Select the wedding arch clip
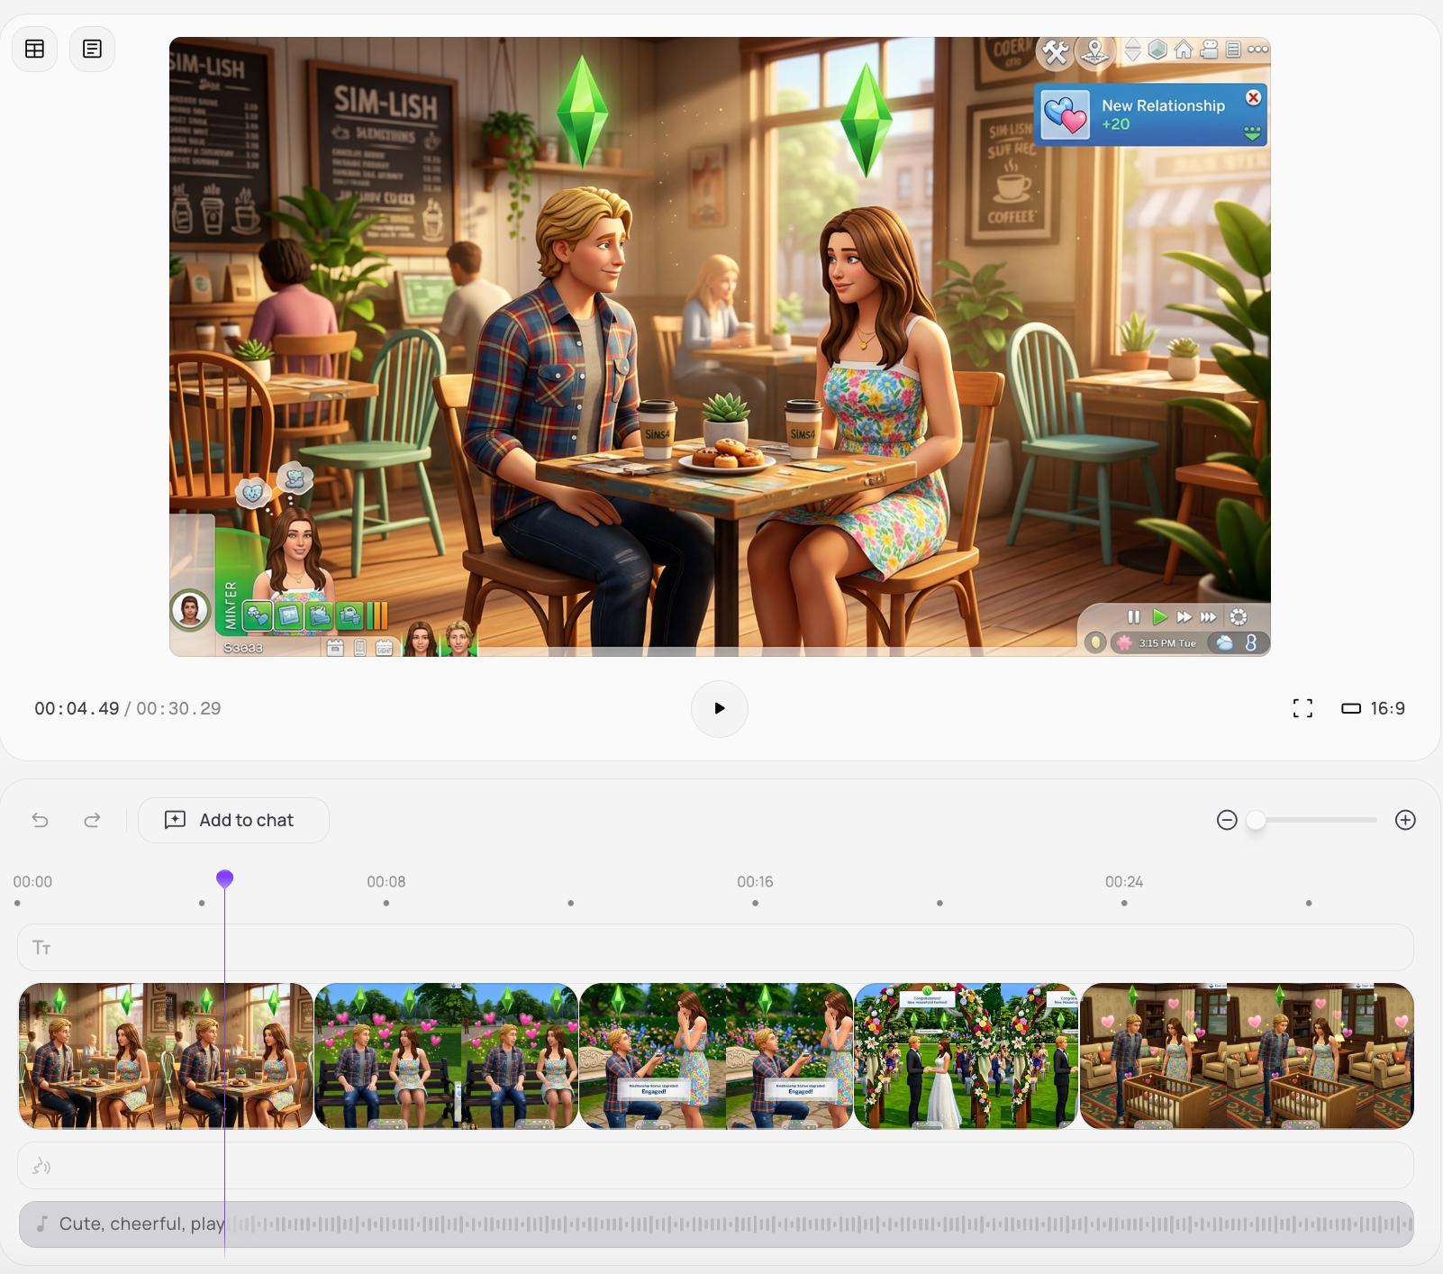 point(965,1055)
